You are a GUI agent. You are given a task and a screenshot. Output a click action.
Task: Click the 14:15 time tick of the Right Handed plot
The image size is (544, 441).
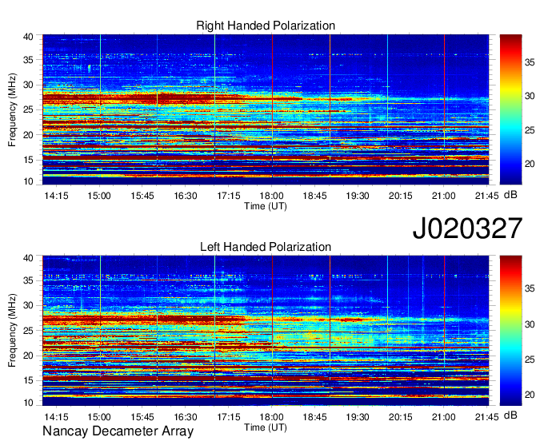tap(56, 196)
